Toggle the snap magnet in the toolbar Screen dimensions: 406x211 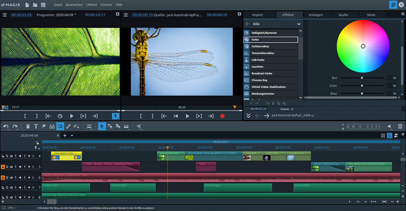point(60,126)
